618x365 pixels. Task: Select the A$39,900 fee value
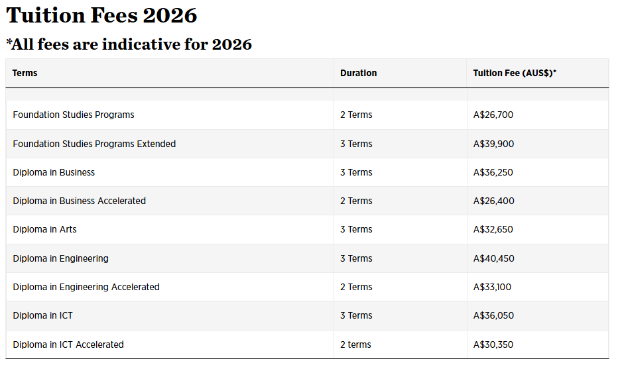pos(493,144)
